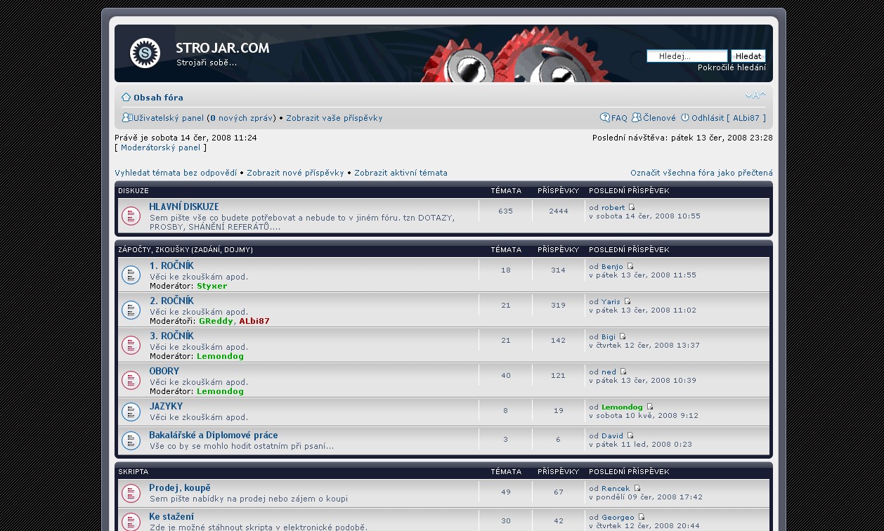Click the forum status icon for 1. ROČNÍK
The width and height of the screenshot is (884, 531).
[x=131, y=275]
